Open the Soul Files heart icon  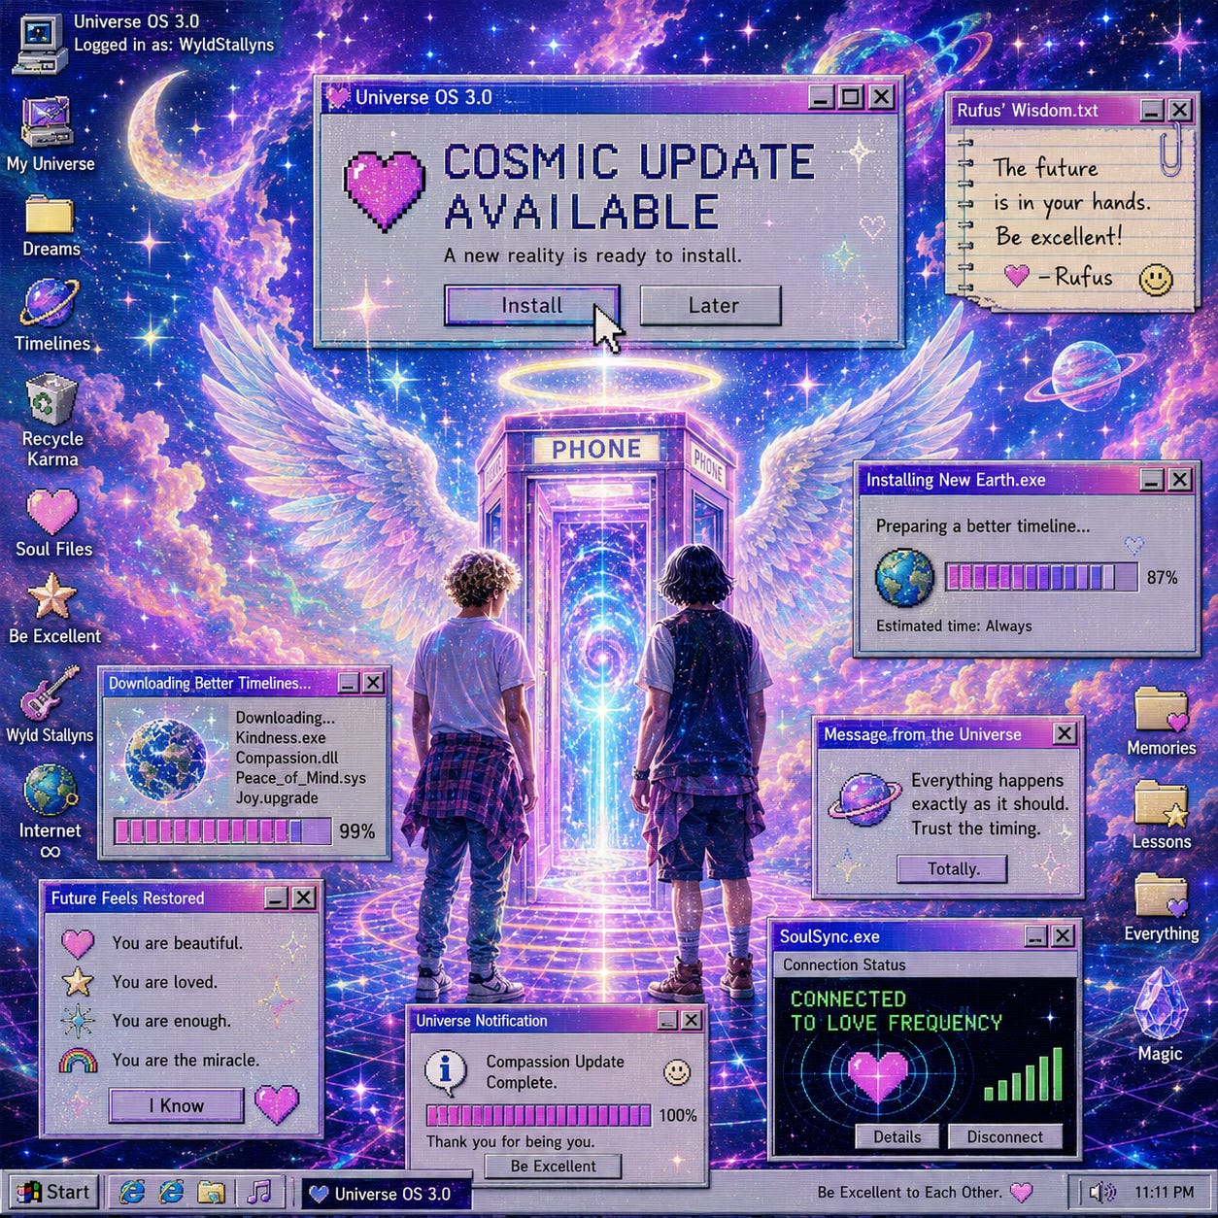tap(51, 512)
